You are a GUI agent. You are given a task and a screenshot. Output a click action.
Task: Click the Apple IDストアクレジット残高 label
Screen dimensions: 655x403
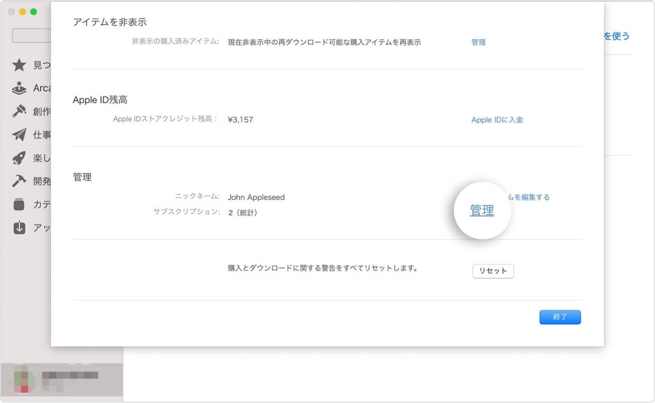tap(167, 119)
